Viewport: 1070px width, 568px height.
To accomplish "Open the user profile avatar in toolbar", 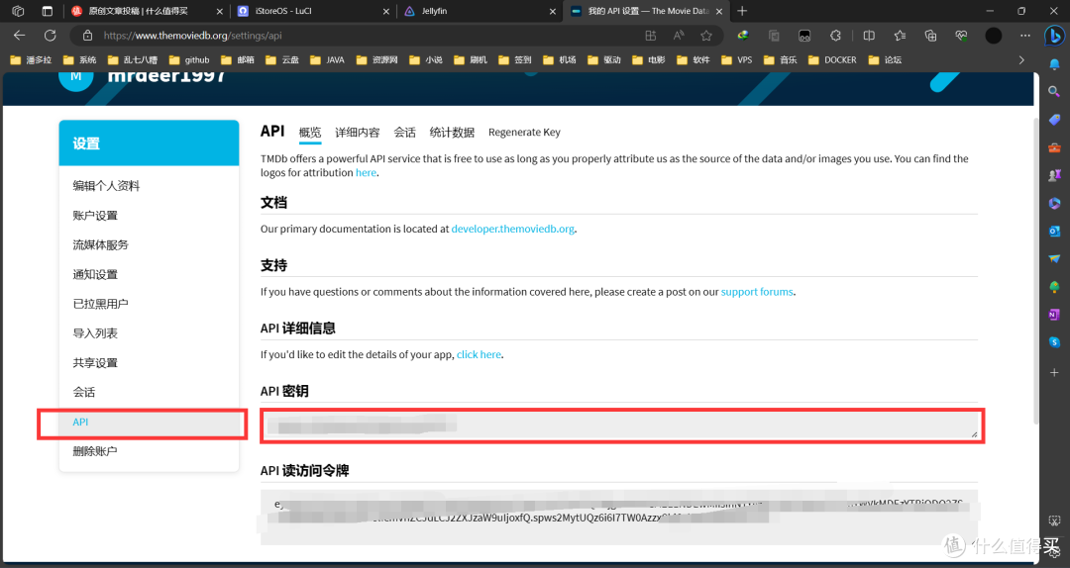I will click(x=994, y=36).
